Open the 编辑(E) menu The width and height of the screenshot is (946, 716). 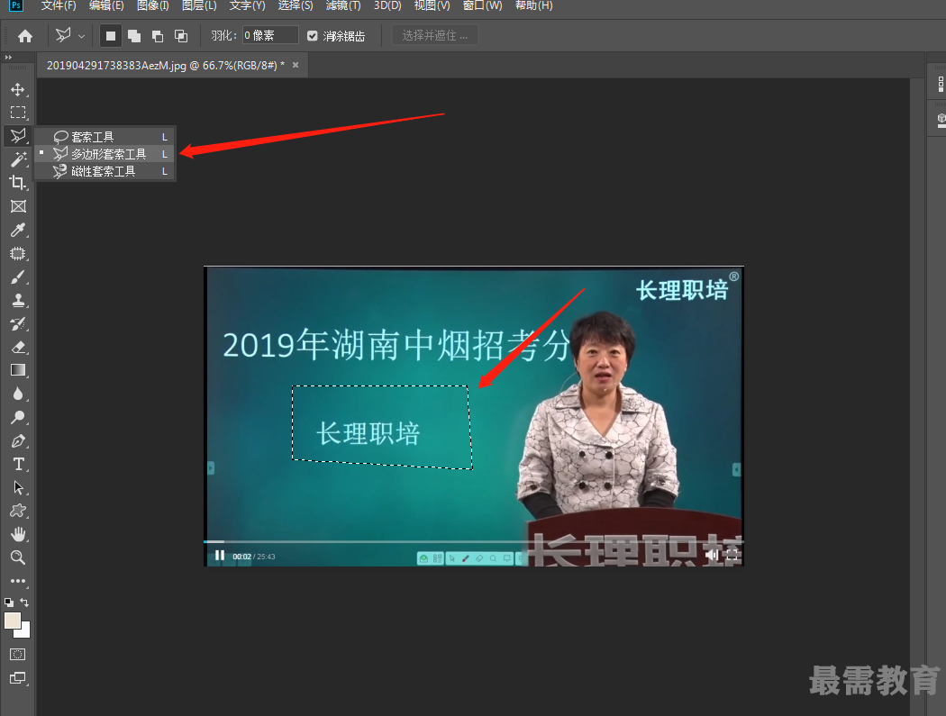click(106, 5)
